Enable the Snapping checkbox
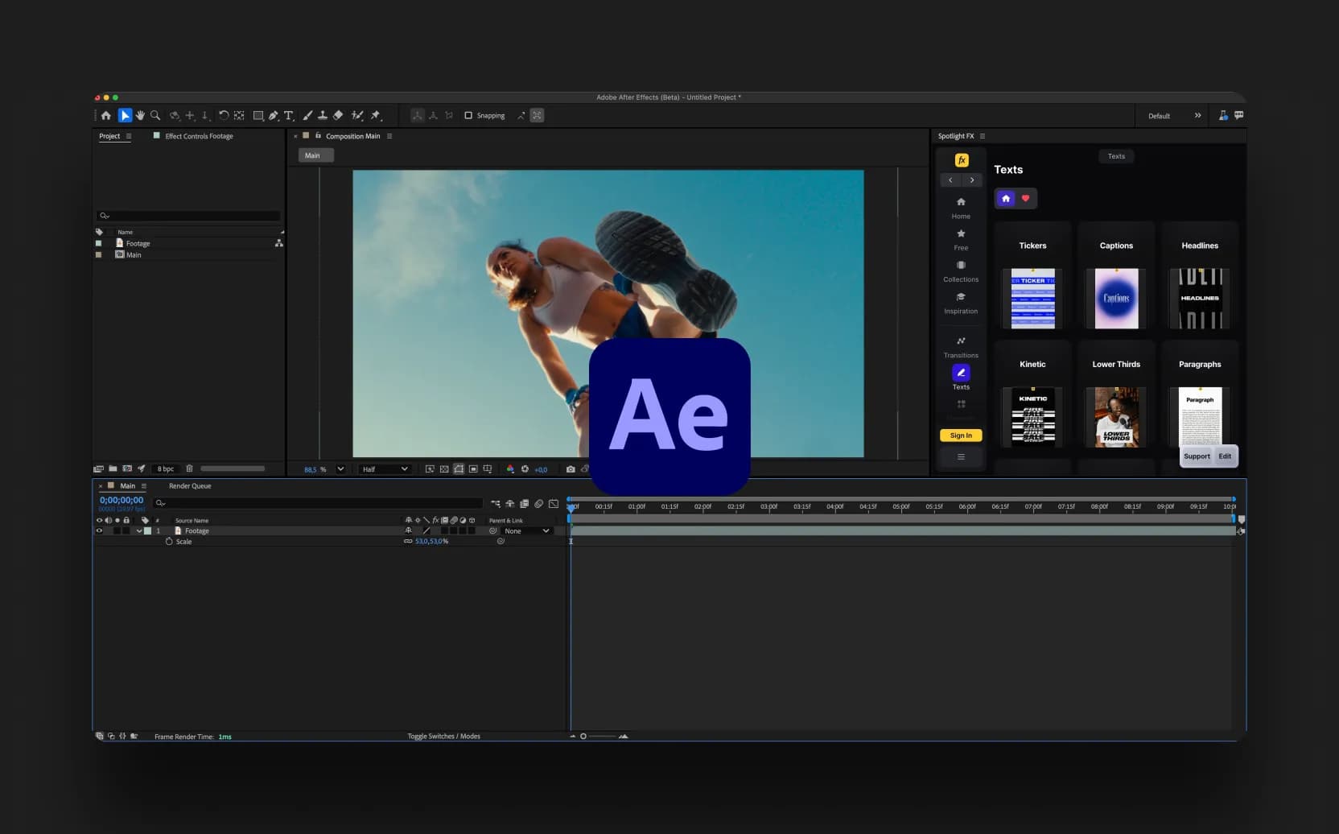This screenshot has width=1339, height=834. coord(469,115)
